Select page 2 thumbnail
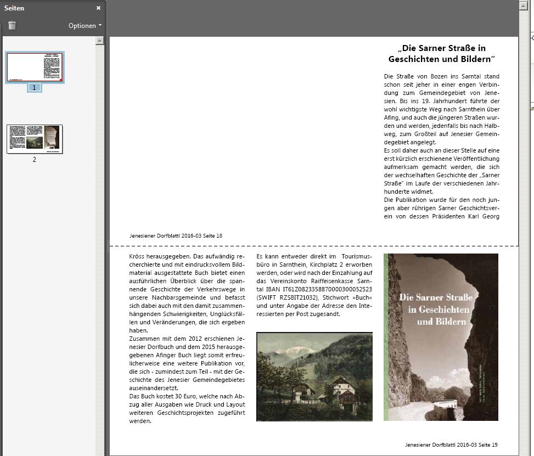534x456 pixels. [x=34, y=139]
